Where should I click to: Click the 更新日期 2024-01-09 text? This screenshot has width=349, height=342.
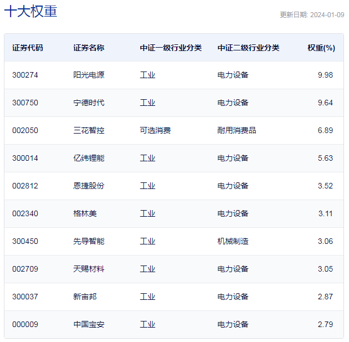coord(311,15)
